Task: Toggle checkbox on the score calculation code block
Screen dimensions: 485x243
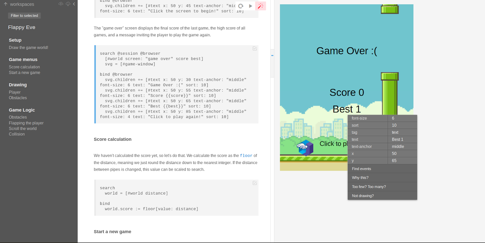Action: (x=255, y=183)
